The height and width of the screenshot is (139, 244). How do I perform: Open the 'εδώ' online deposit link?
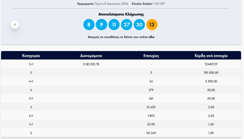(x=151, y=37)
